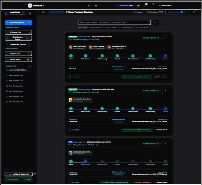Image resolution: width=202 pixels, height=185 pixels.
Task: Expand the chevron next to the hub selector
Action: [x=35, y=174]
